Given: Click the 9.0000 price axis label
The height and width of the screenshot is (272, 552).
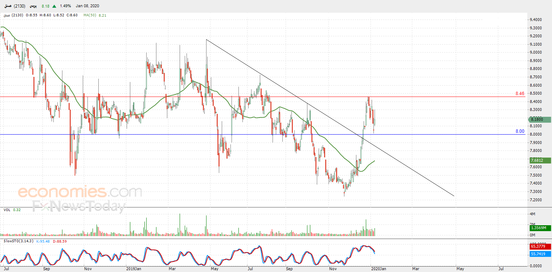Looking at the screenshot, I should tap(536, 52).
